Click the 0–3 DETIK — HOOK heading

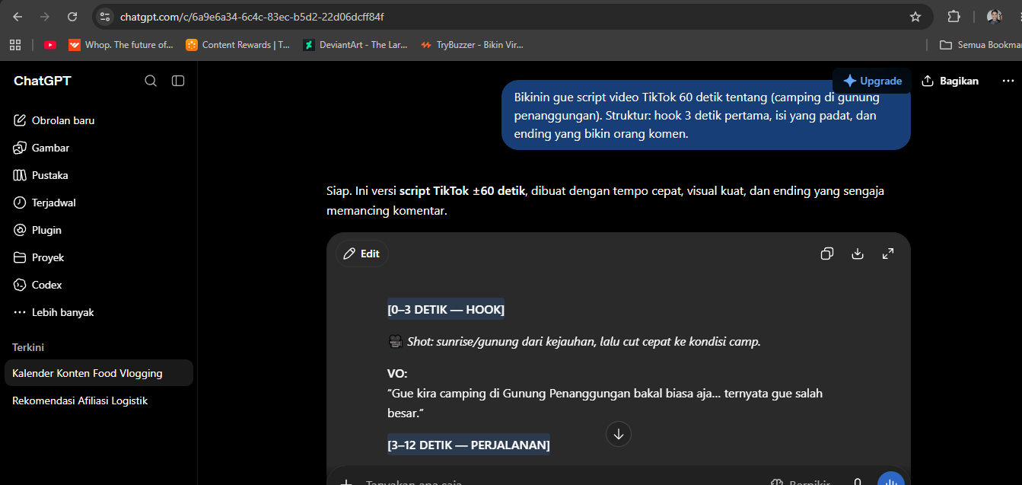point(446,309)
